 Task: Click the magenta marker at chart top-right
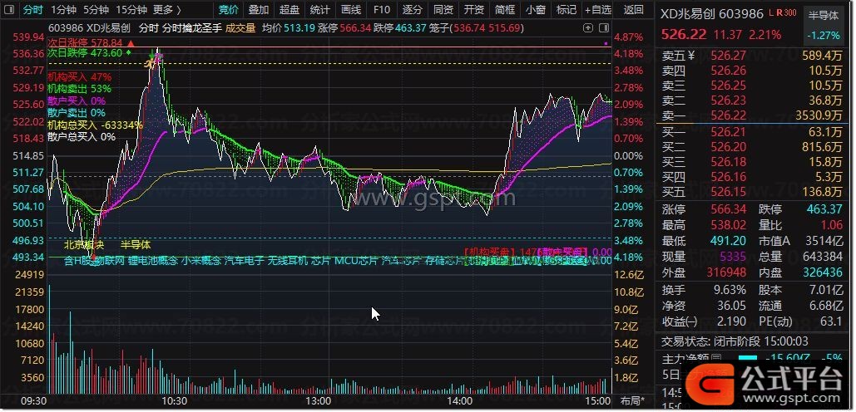click(x=606, y=43)
